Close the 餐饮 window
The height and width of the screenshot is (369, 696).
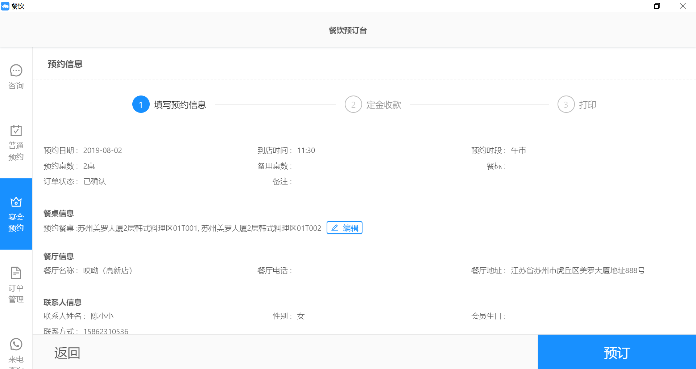(x=683, y=6)
